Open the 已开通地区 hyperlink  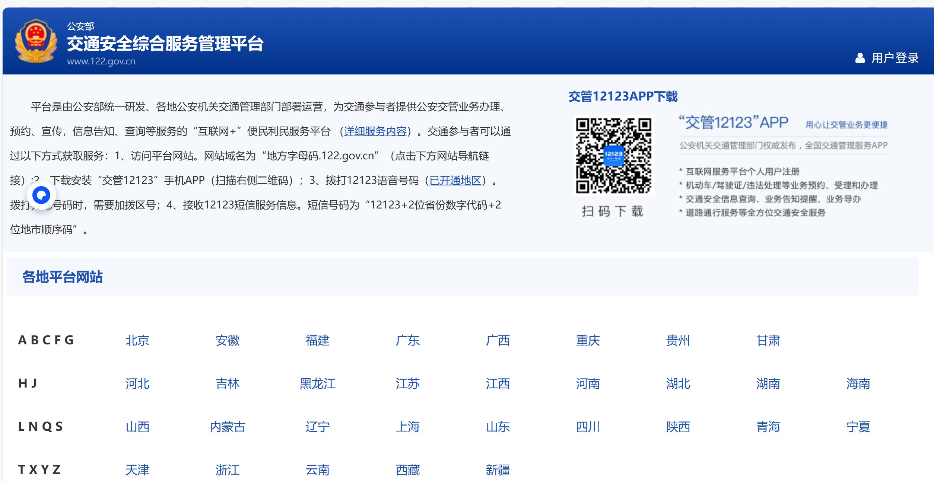455,181
